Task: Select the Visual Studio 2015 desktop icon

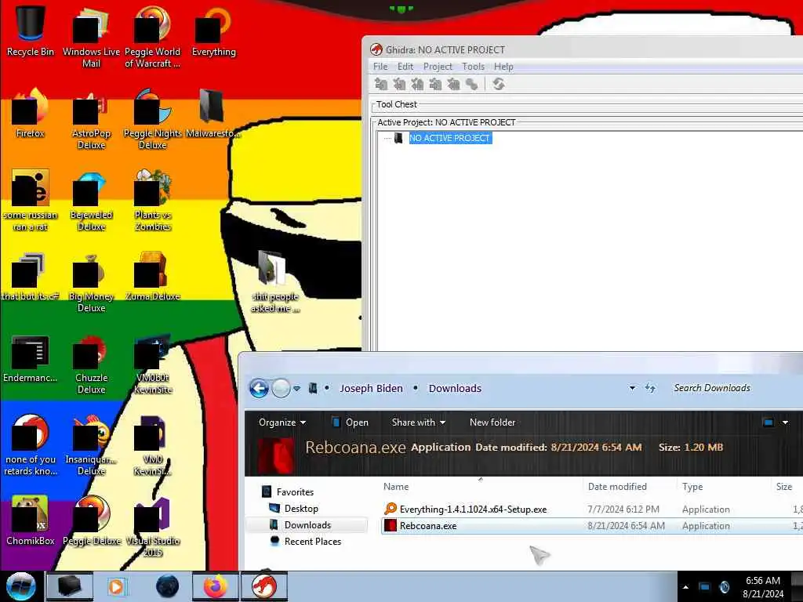Action: pyautogui.click(x=153, y=526)
